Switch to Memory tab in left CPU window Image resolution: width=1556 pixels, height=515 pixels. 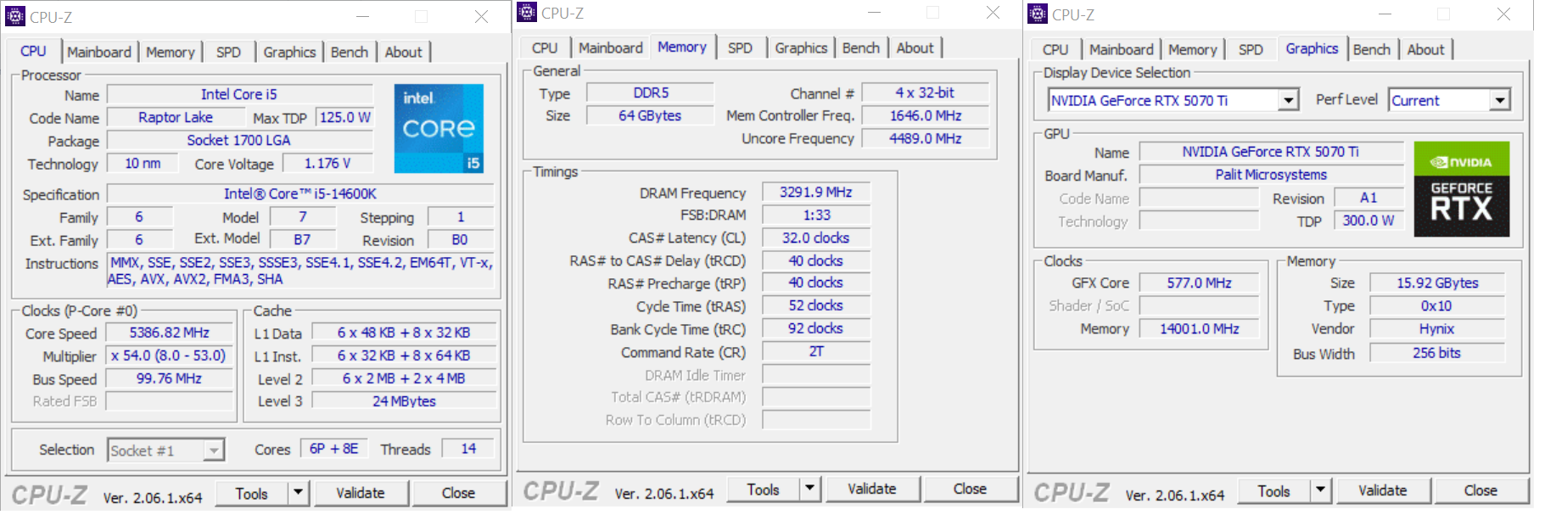170,52
